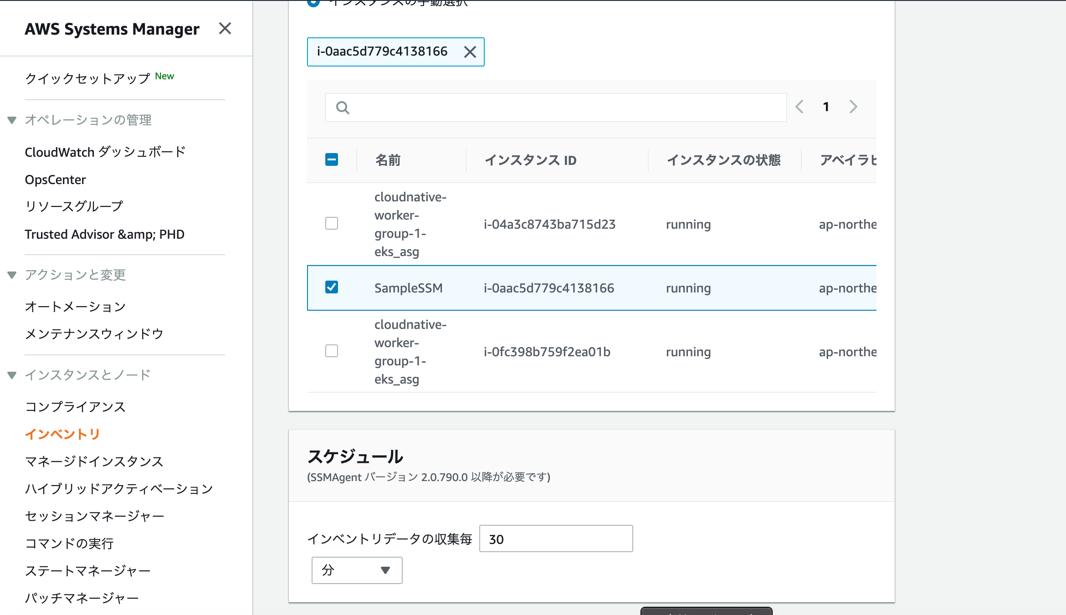This screenshot has width=1066, height=615.
Task: Go to next page of instances
Action: pos(853,107)
